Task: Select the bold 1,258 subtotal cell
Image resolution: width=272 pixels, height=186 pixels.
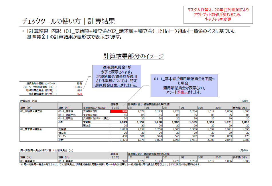Action: [154, 122]
